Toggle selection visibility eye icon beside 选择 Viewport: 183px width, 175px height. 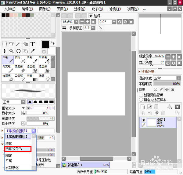(x=91, y=16)
